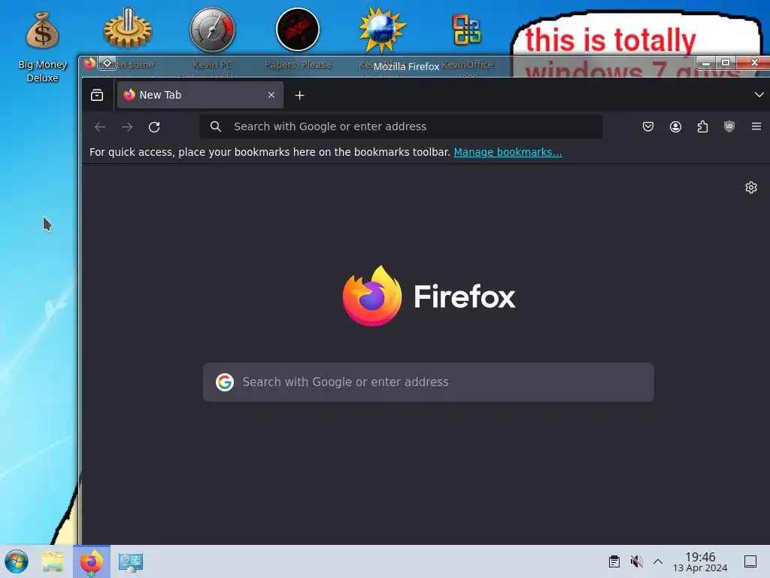The height and width of the screenshot is (578, 770).
Task: Open the Firefox account button
Action: tap(676, 126)
